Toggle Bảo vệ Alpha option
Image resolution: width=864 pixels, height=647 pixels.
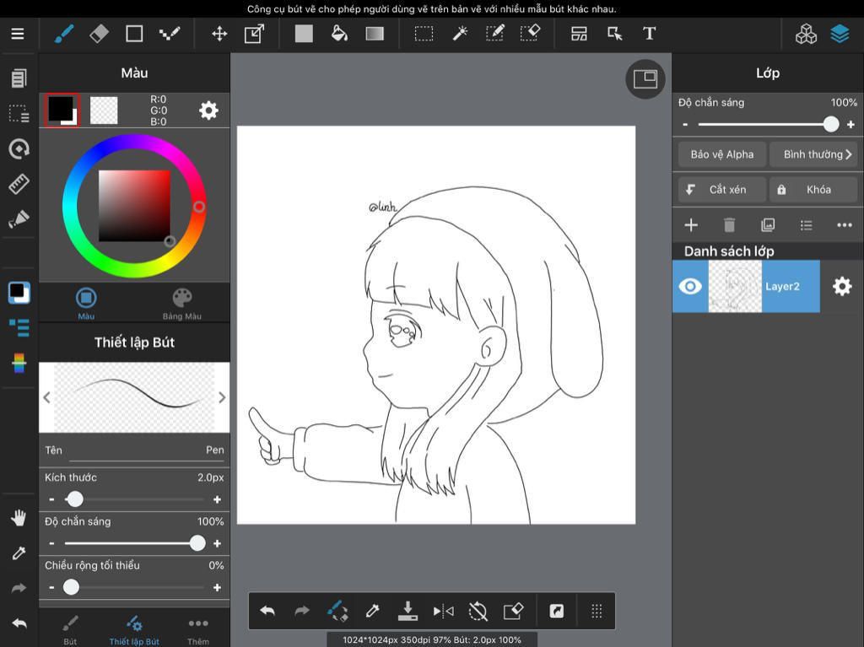(722, 154)
